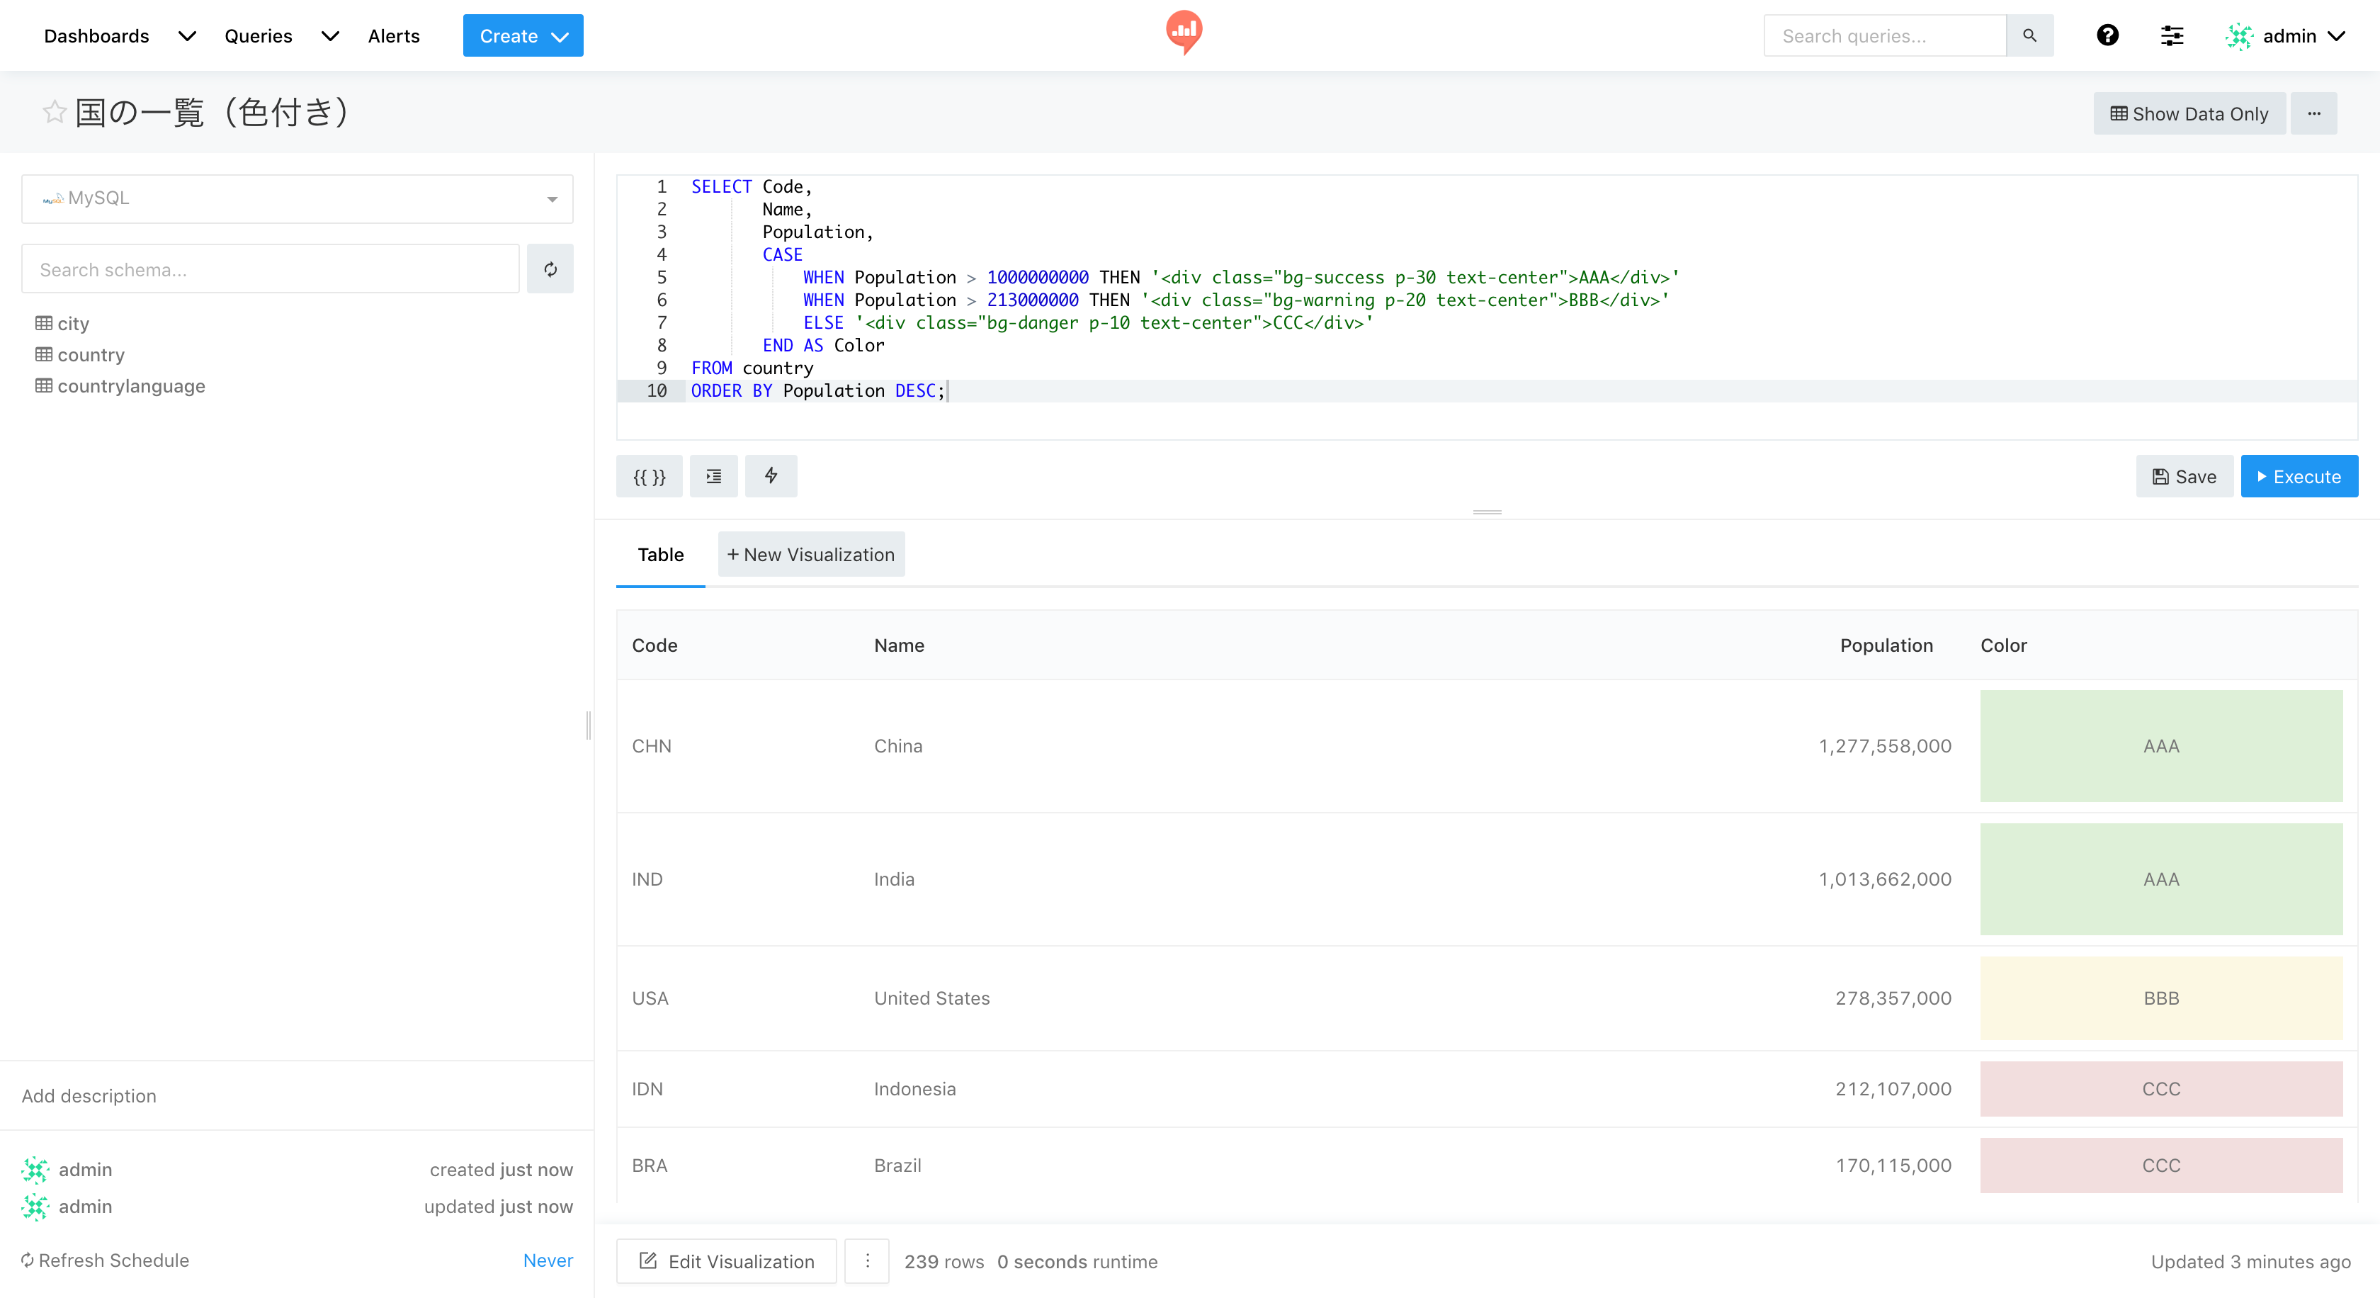
Task: Open visualization options vertical dots menu
Action: 866,1261
